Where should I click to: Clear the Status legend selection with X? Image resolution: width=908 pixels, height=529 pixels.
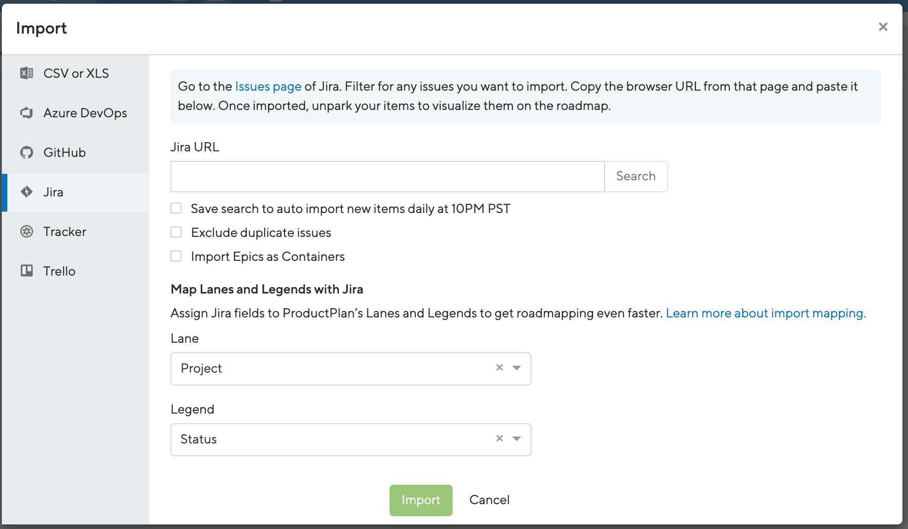point(500,438)
